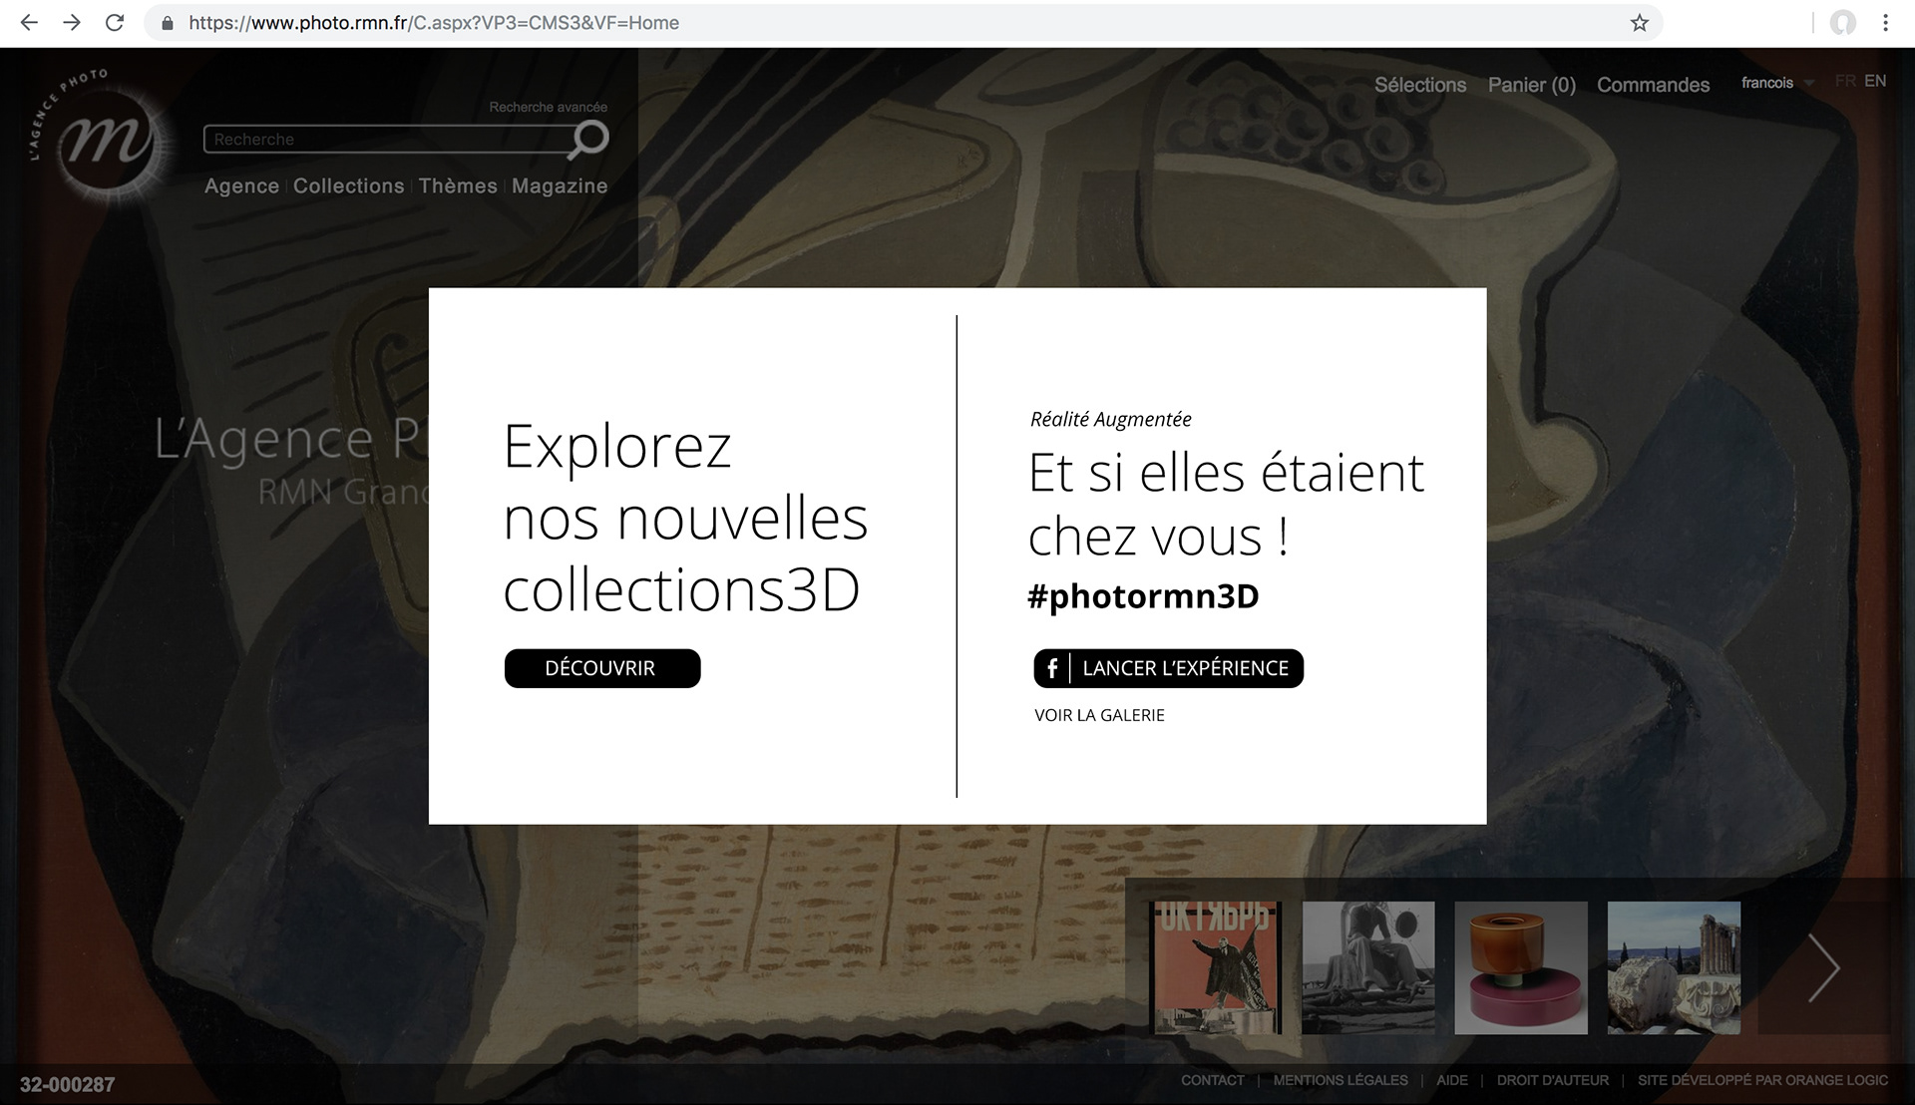The image size is (1915, 1105).
Task: Click the search magnifier icon
Action: (588, 139)
